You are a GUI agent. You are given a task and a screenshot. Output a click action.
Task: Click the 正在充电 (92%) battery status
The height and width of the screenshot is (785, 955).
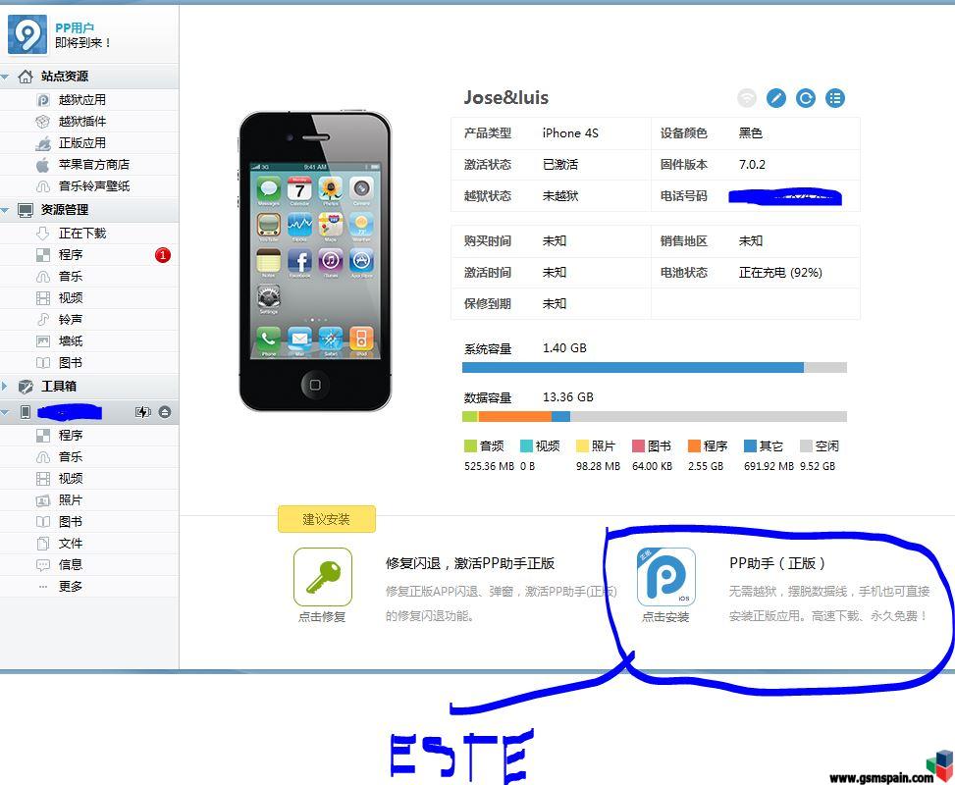[x=781, y=272]
